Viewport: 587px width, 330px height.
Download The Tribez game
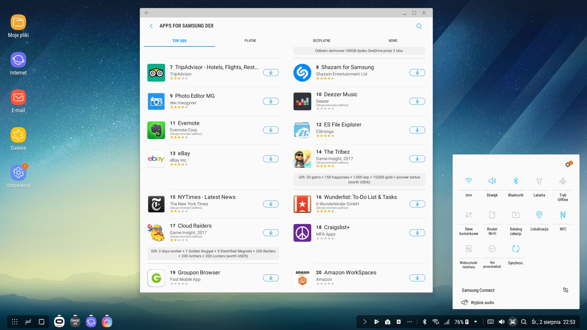[417, 159]
